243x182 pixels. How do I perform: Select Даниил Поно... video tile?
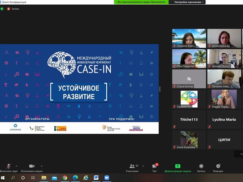pos(224,59)
